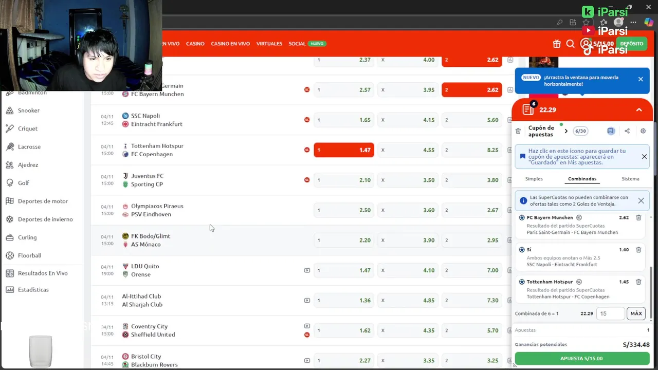Select the Floorball sport icon

10,255
